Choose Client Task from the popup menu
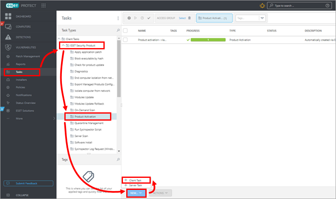 click(135, 180)
